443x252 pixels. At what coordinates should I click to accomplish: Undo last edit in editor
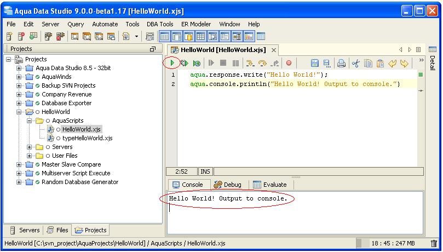[x=393, y=63]
